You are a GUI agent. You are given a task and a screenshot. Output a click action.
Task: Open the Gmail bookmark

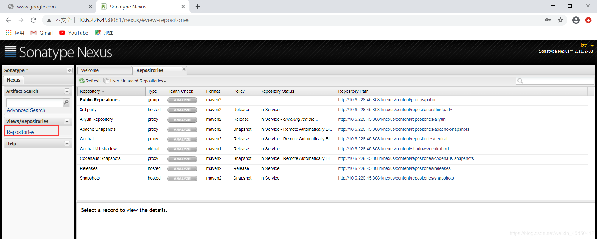coord(41,33)
